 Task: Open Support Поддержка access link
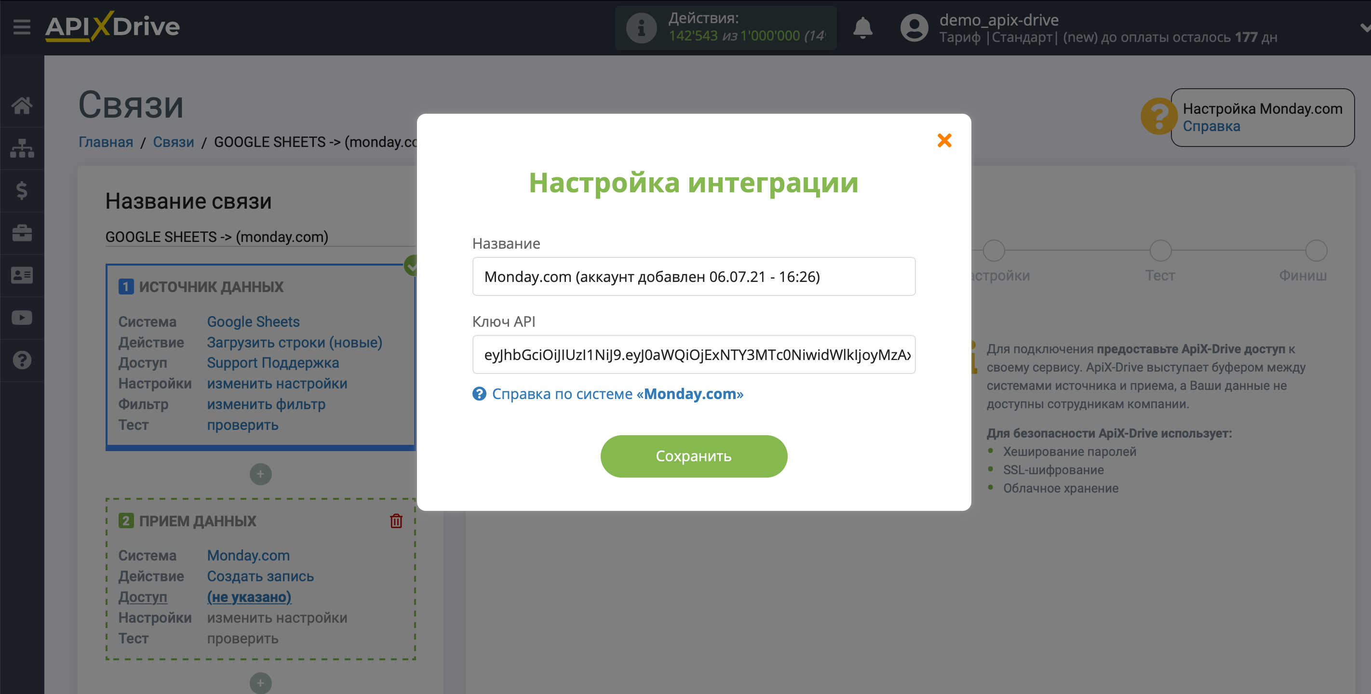click(x=273, y=363)
